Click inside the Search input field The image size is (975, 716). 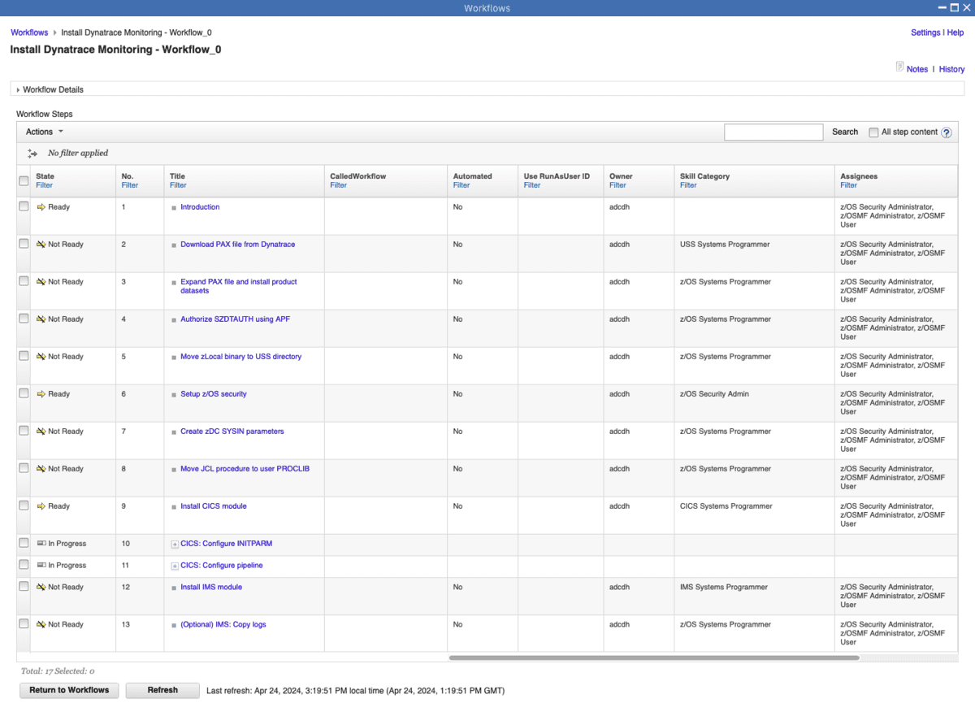pos(773,132)
